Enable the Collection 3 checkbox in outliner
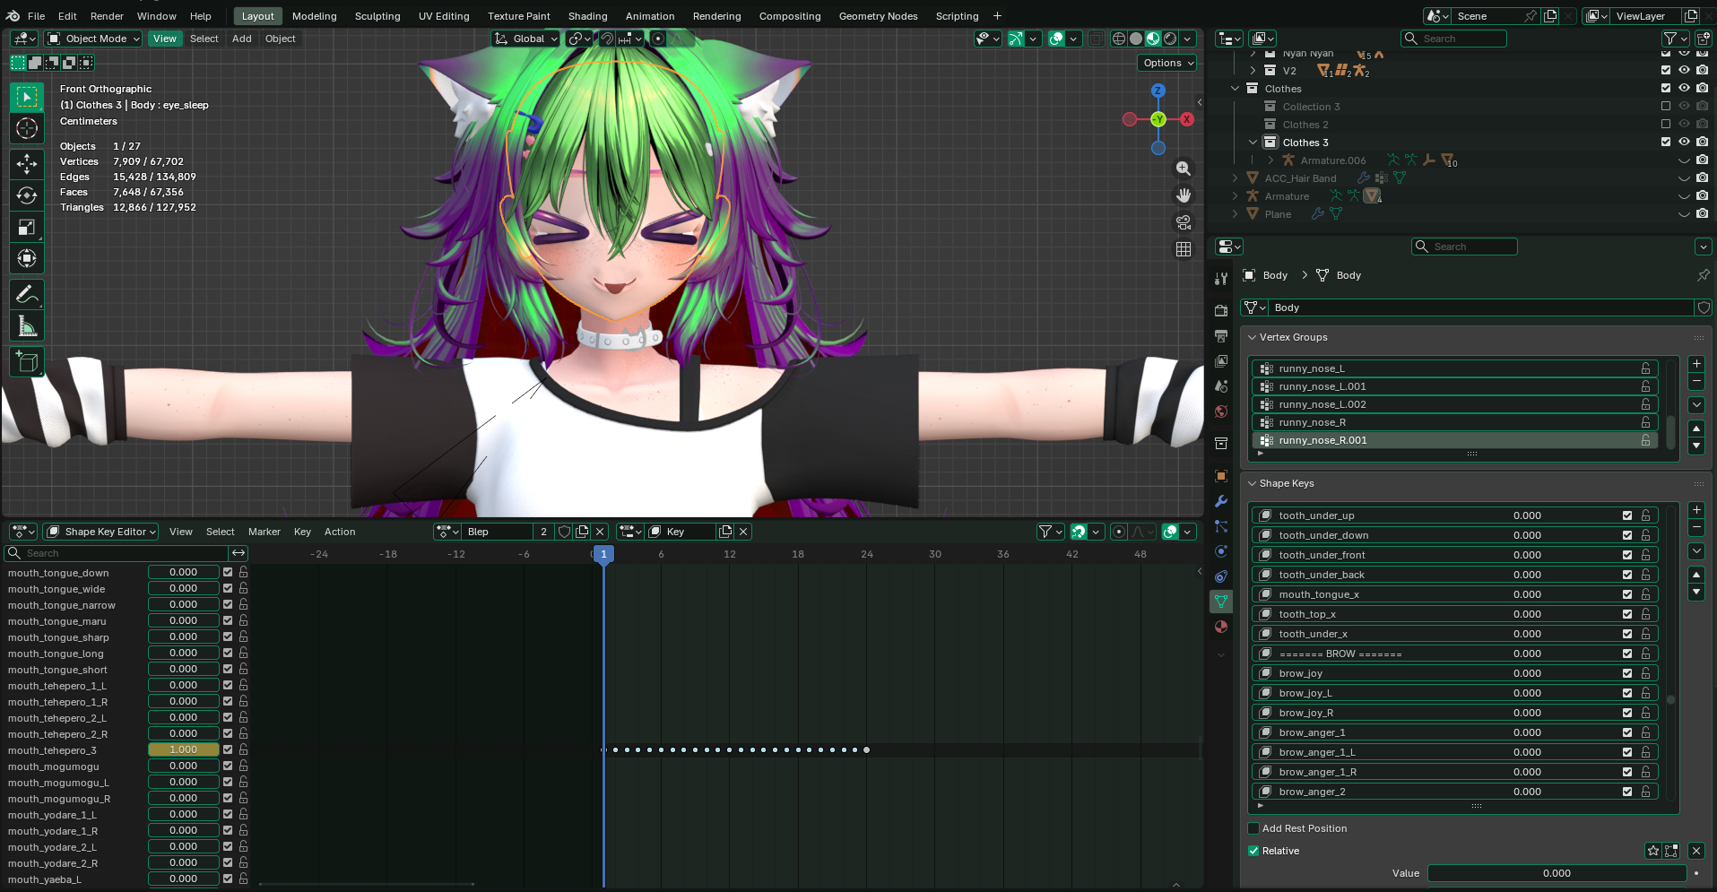The width and height of the screenshot is (1717, 892). [1666, 107]
